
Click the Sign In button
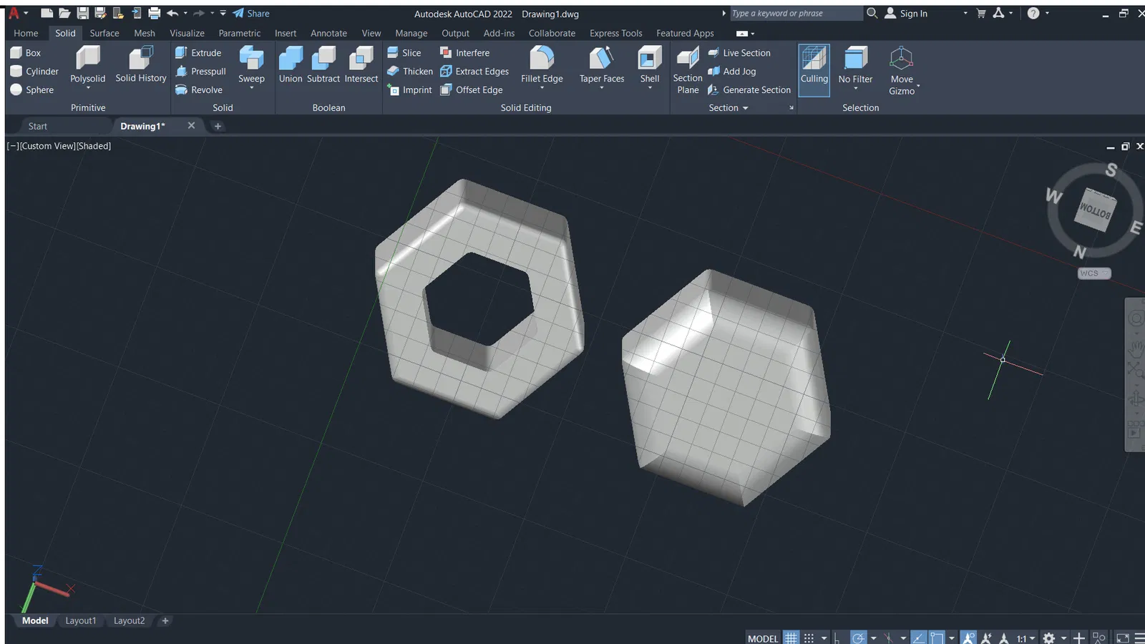[x=906, y=14]
